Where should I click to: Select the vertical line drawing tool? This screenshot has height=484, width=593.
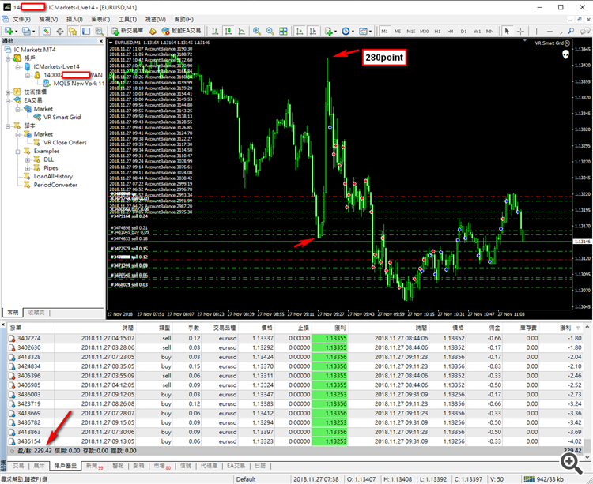pos(536,31)
